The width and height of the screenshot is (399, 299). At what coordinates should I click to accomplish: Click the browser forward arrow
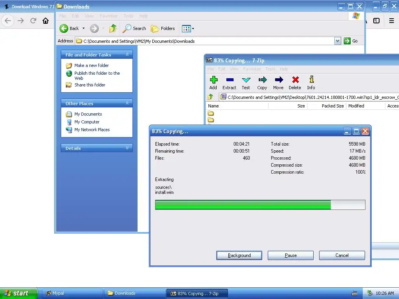(x=21, y=21)
